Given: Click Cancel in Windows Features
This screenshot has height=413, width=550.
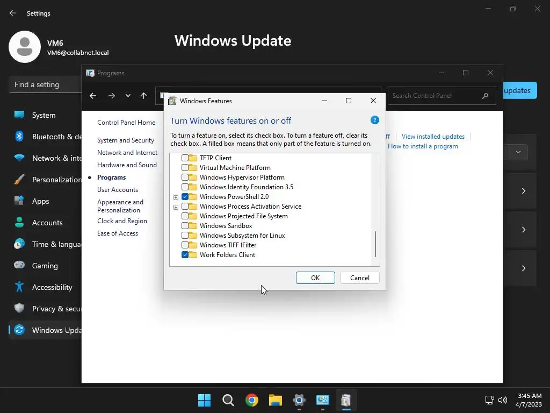Looking at the screenshot, I should [x=359, y=278].
